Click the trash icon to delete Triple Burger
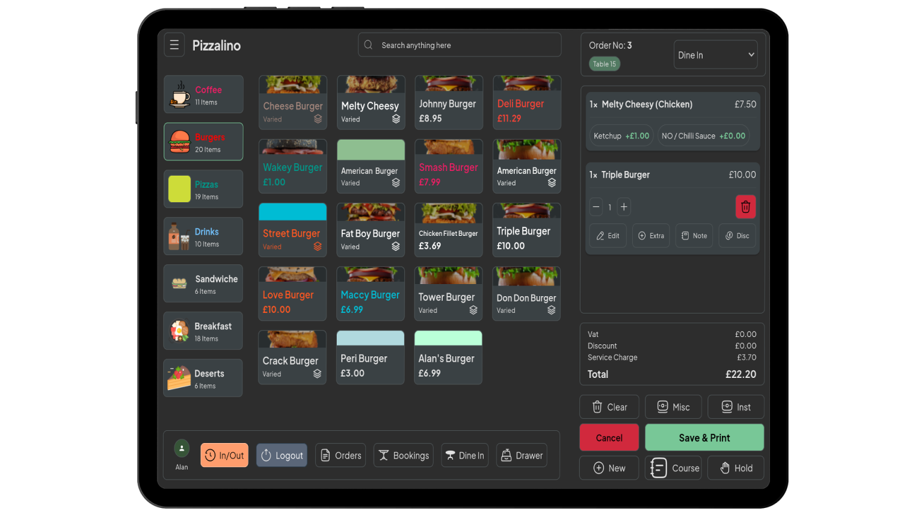 tap(745, 206)
